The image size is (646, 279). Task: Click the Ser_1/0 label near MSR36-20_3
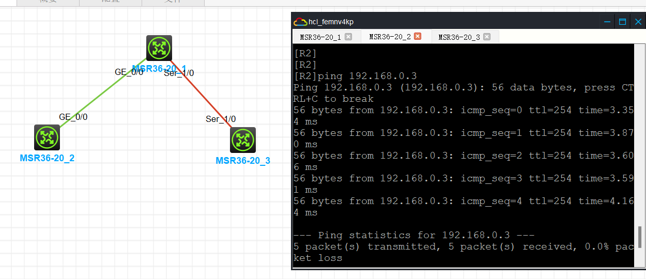(221, 119)
